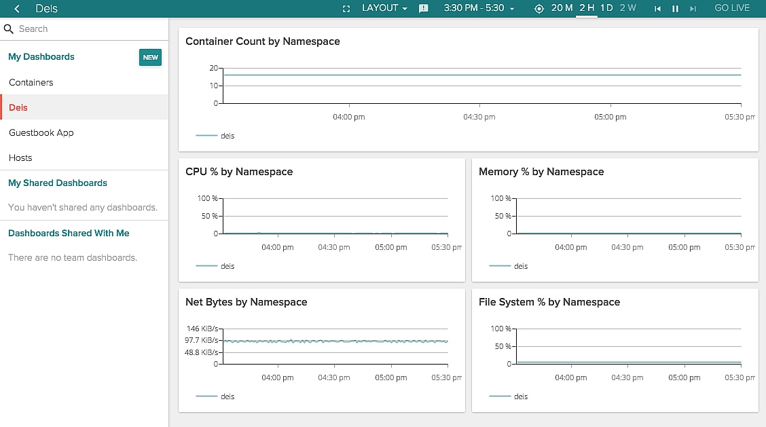This screenshot has height=427, width=766.
Task: Click the Container Count chart data line
Action: (x=482, y=75)
